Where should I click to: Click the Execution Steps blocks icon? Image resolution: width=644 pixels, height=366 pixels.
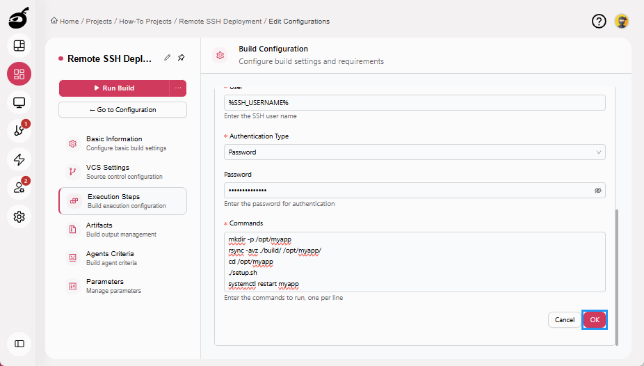[74, 201]
